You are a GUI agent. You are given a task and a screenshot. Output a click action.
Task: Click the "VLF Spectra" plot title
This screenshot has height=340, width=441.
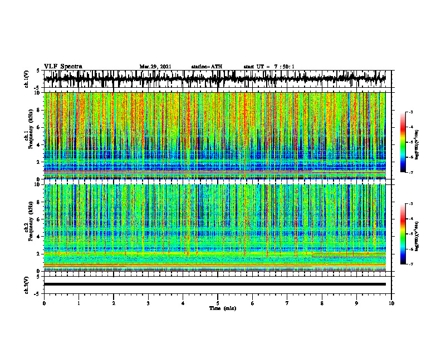pos(63,67)
